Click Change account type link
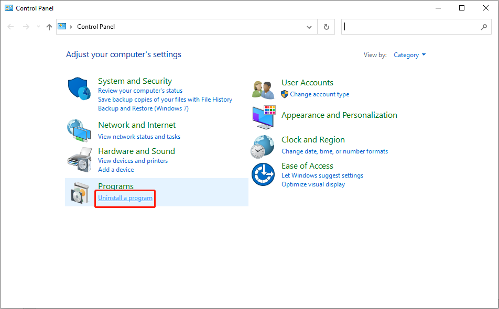Image resolution: width=499 pixels, height=309 pixels. (x=320, y=94)
